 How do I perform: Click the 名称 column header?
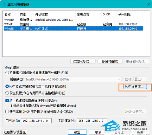10,14
